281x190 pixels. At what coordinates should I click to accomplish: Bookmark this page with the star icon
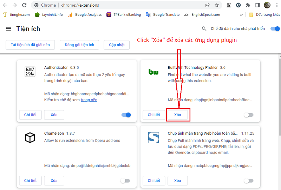[x=217, y=5]
